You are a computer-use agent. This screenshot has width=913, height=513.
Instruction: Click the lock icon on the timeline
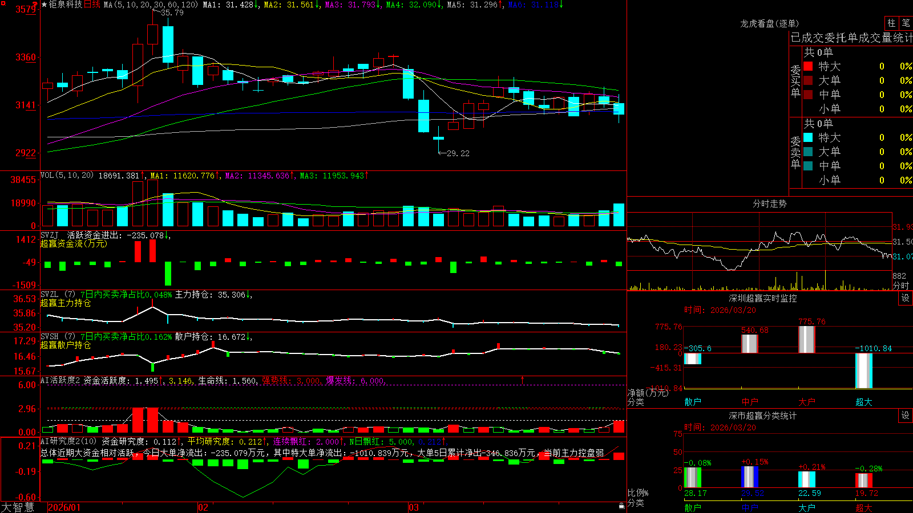point(622,506)
